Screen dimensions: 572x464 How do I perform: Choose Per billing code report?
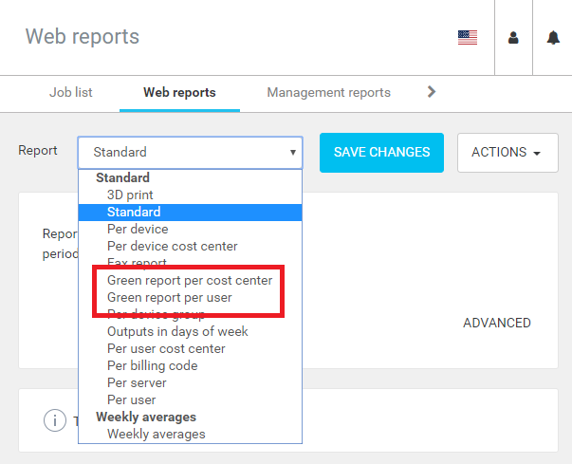[152, 366]
